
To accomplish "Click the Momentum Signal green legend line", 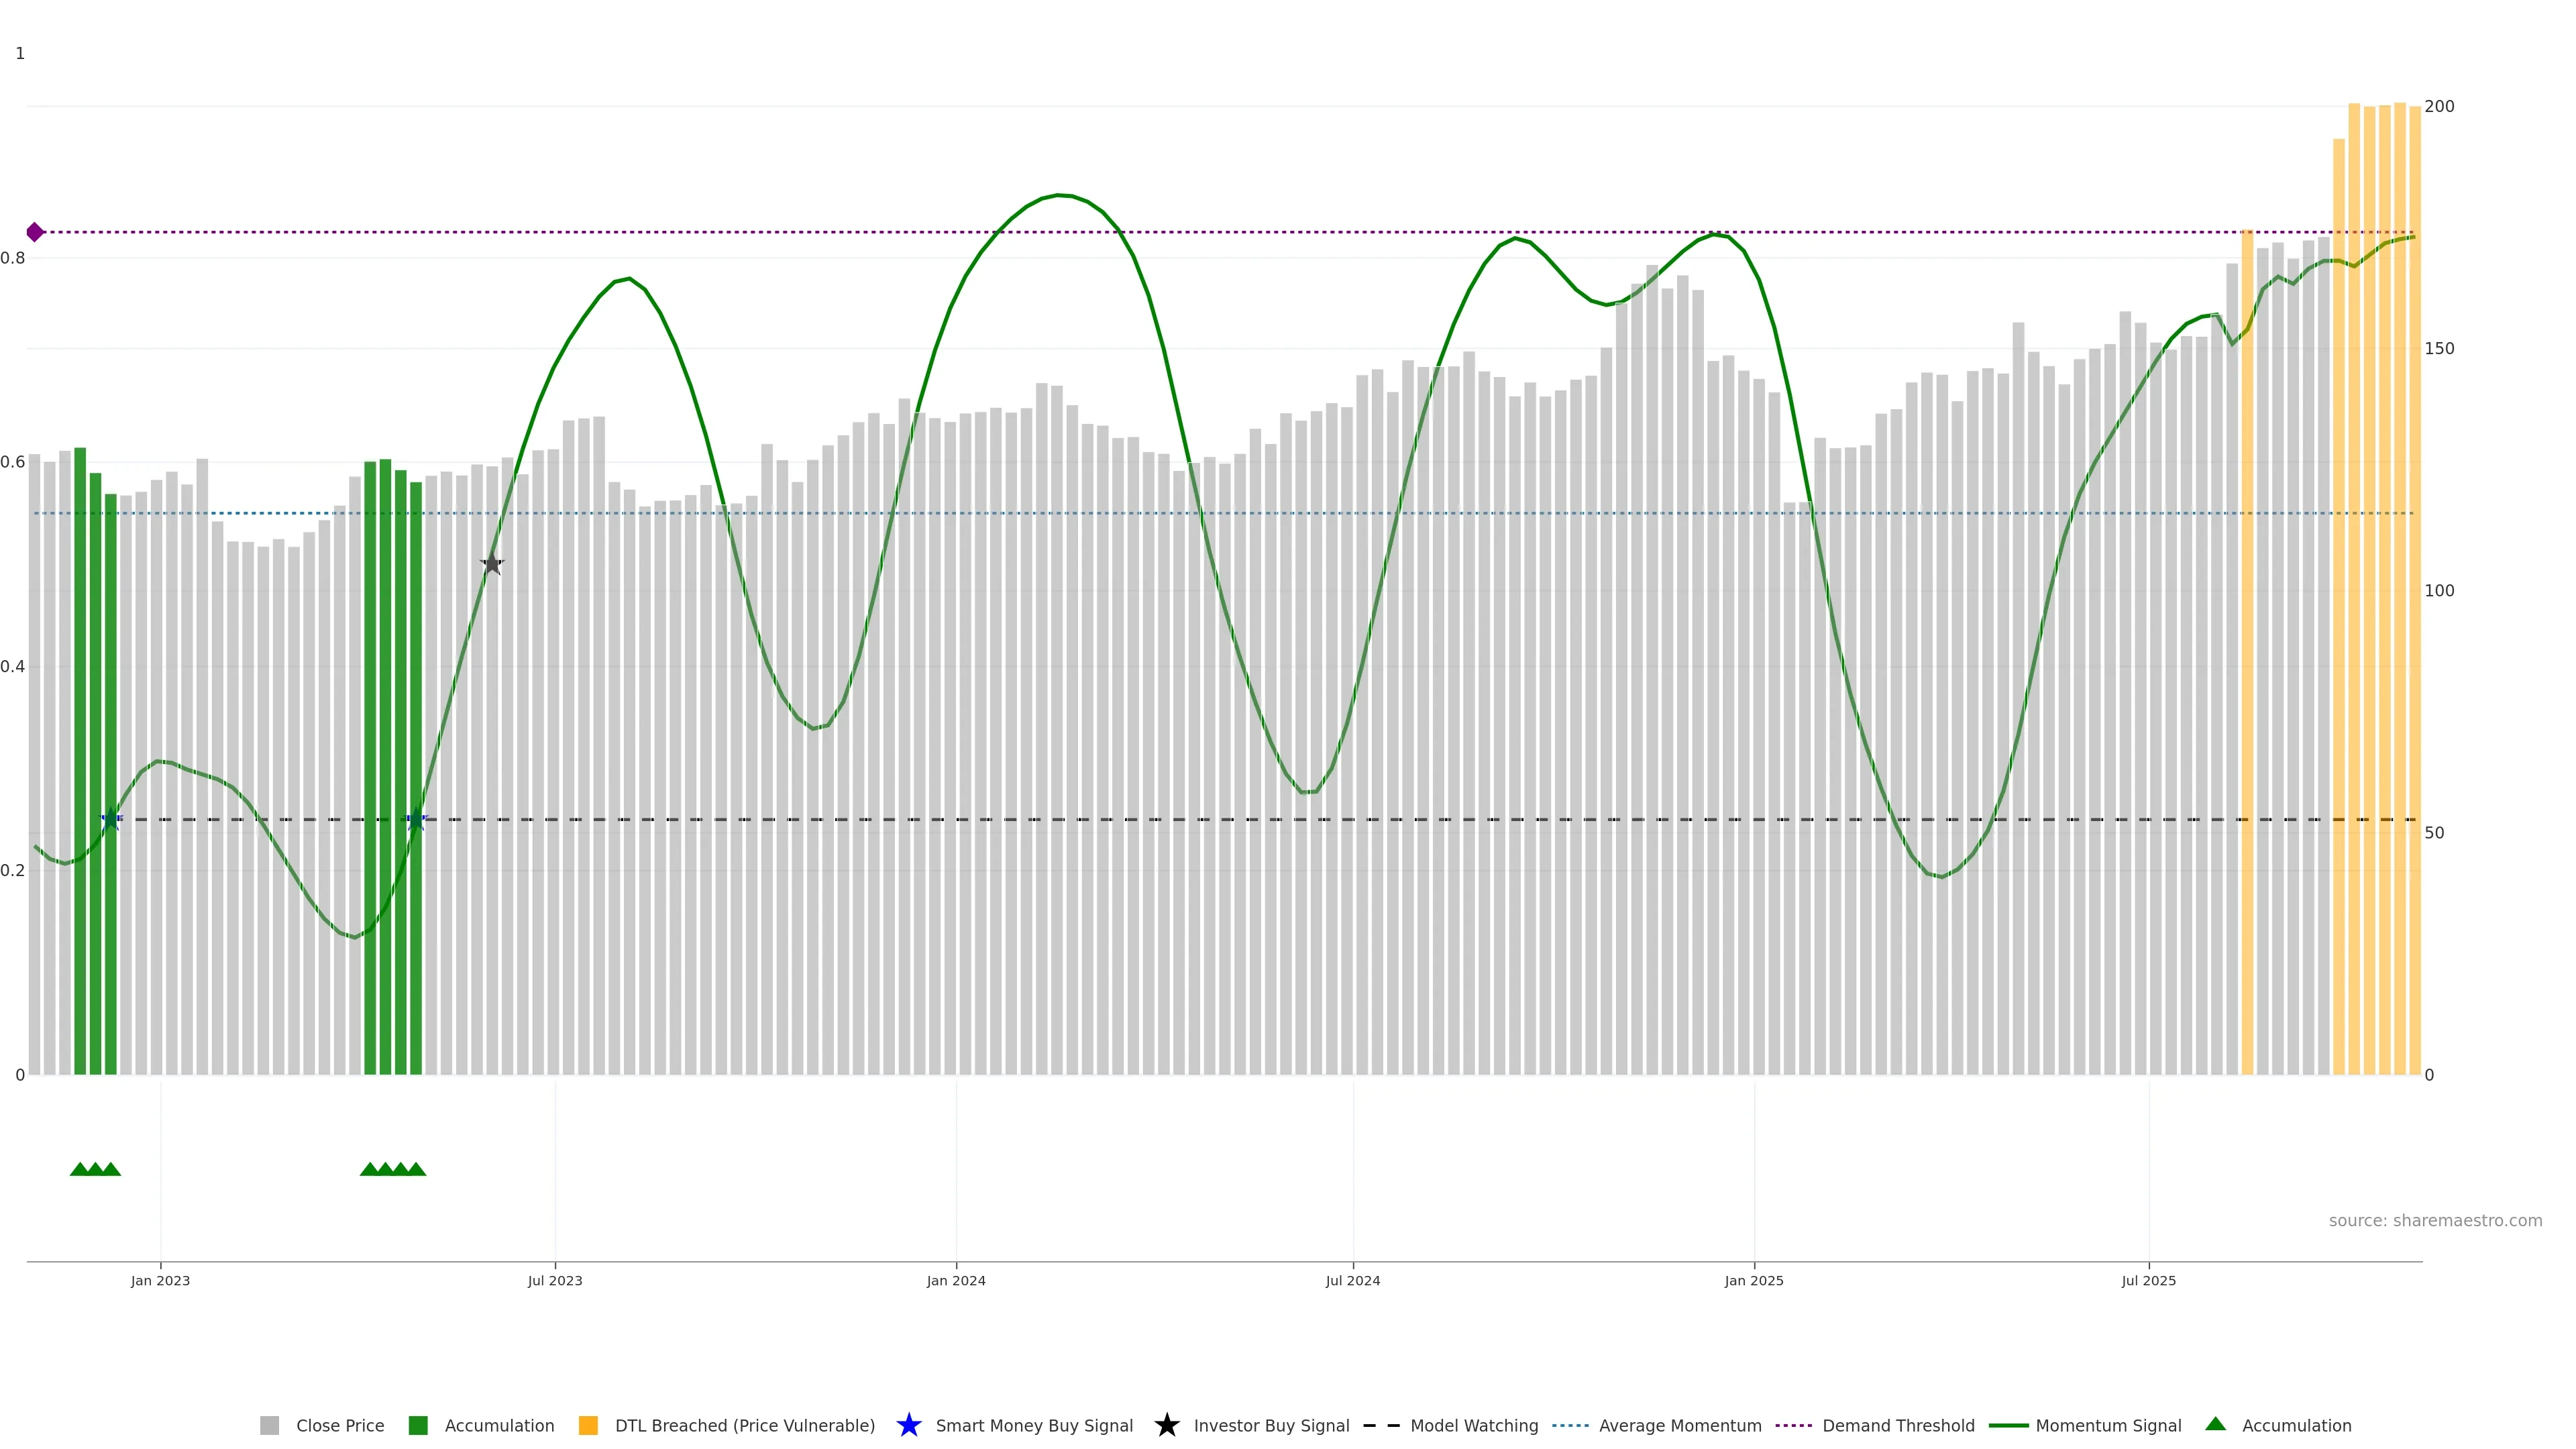I will 2008,1425.
